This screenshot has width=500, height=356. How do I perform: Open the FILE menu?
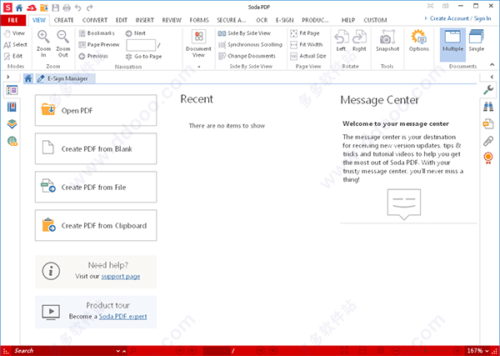(x=13, y=20)
